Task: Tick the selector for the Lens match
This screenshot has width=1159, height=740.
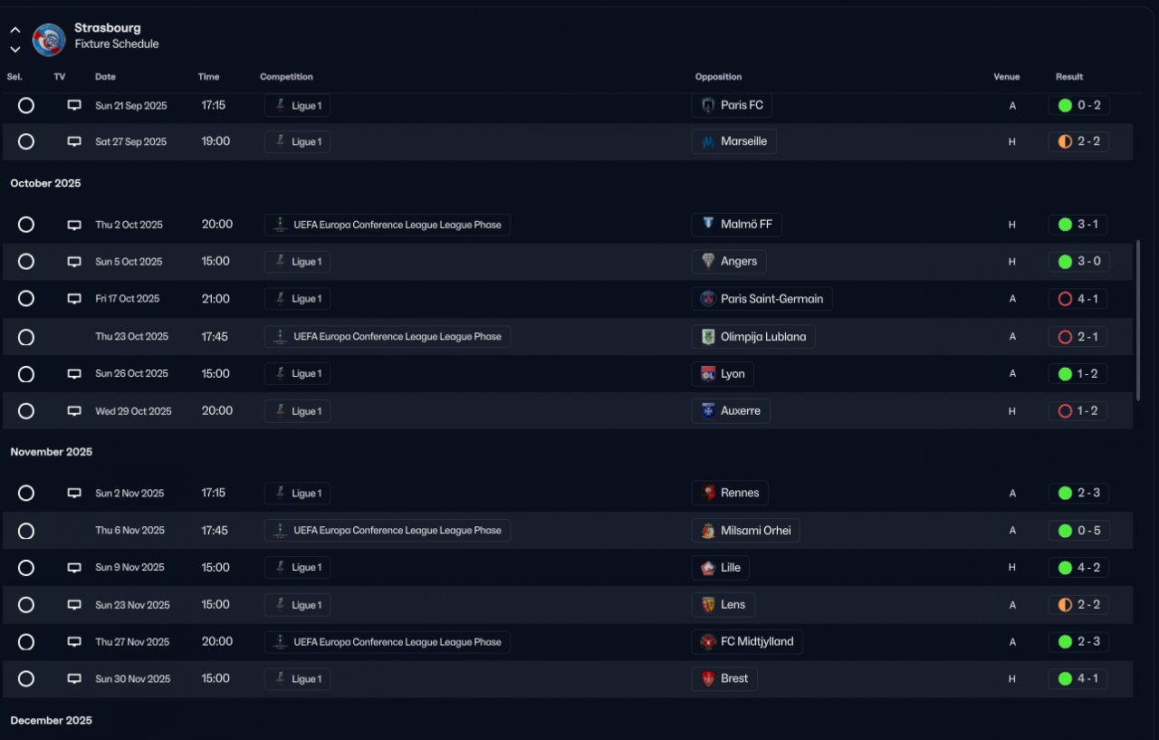Action: tap(26, 605)
